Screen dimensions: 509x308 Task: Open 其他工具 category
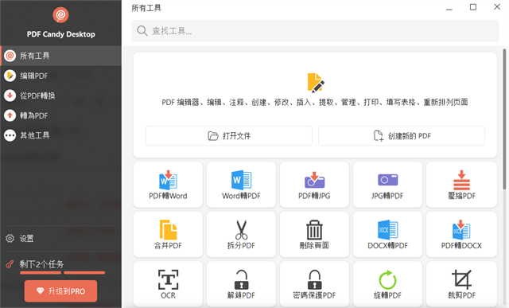coord(61,135)
